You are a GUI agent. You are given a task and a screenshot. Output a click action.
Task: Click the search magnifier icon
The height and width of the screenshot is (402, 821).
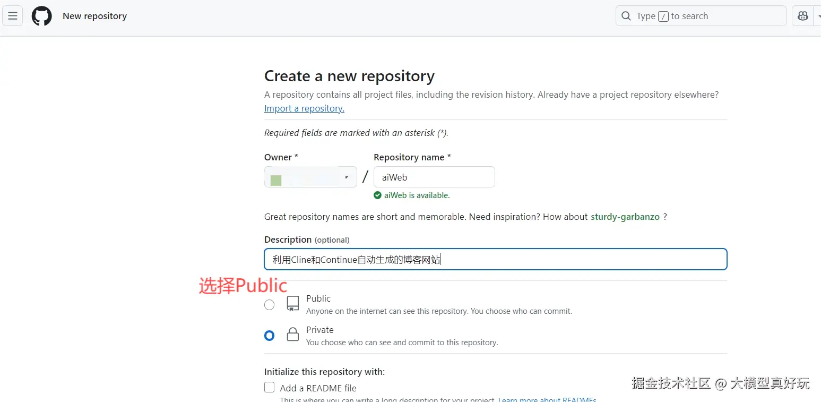point(626,16)
